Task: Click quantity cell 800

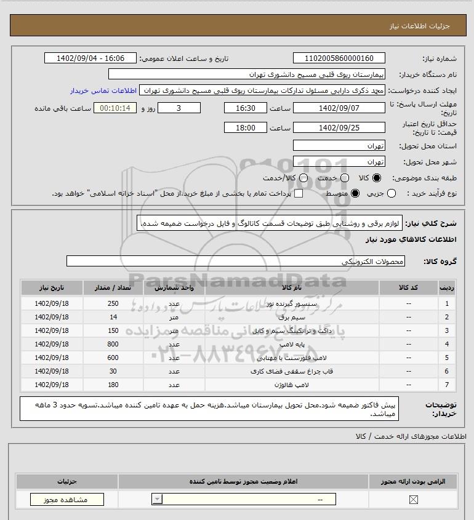Action: pyautogui.click(x=113, y=344)
